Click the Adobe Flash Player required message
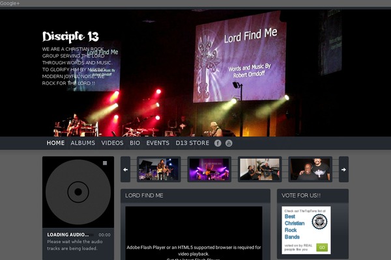The height and width of the screenshot is (260, 391). tap(194, 250)
